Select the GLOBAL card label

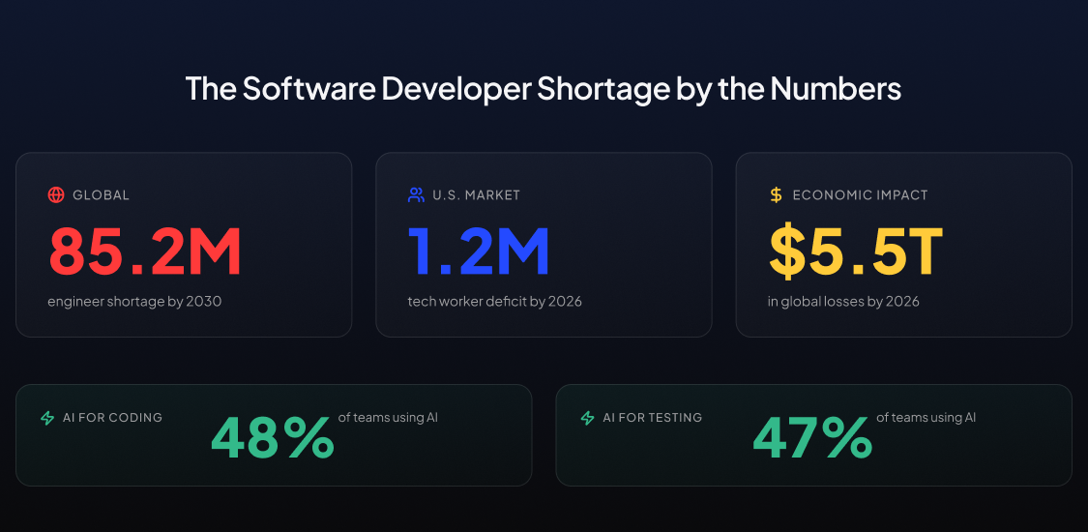pyautogui.click(x=101, y=195)
